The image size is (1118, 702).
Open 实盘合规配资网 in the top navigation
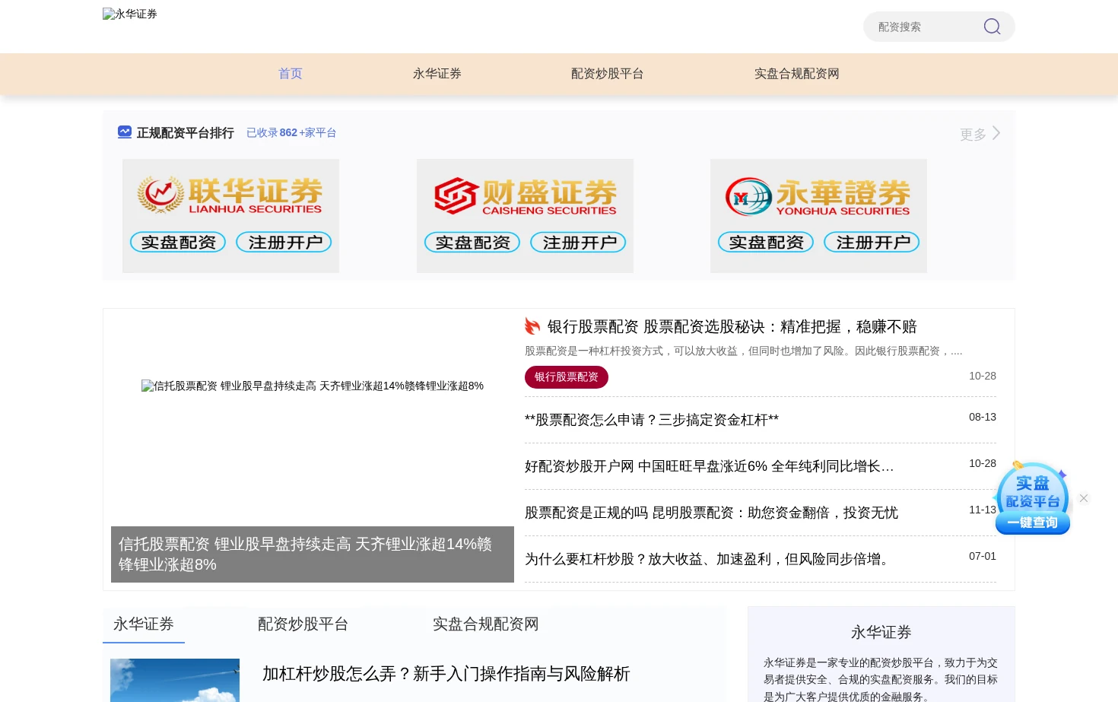coord(797,74)
